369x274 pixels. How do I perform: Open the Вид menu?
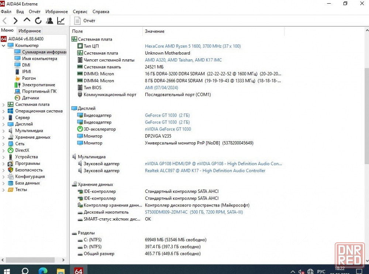(20, 11)
